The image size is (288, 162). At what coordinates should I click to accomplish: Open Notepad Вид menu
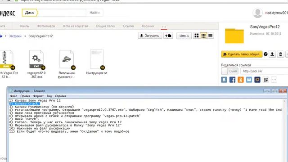tap(49, 96)
